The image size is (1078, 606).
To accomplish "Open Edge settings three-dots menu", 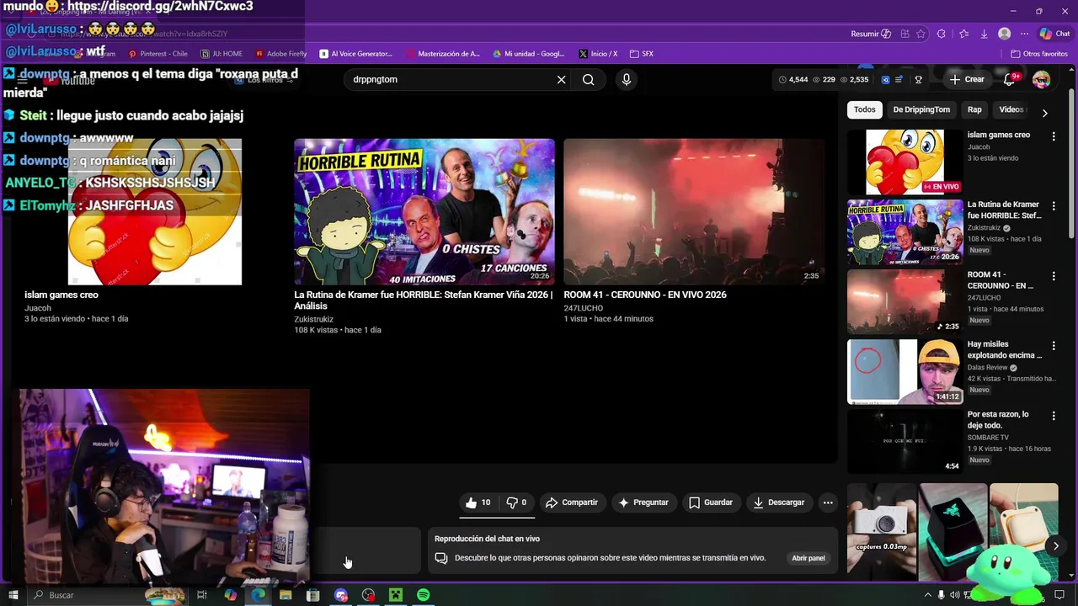I will (1024, 34).
